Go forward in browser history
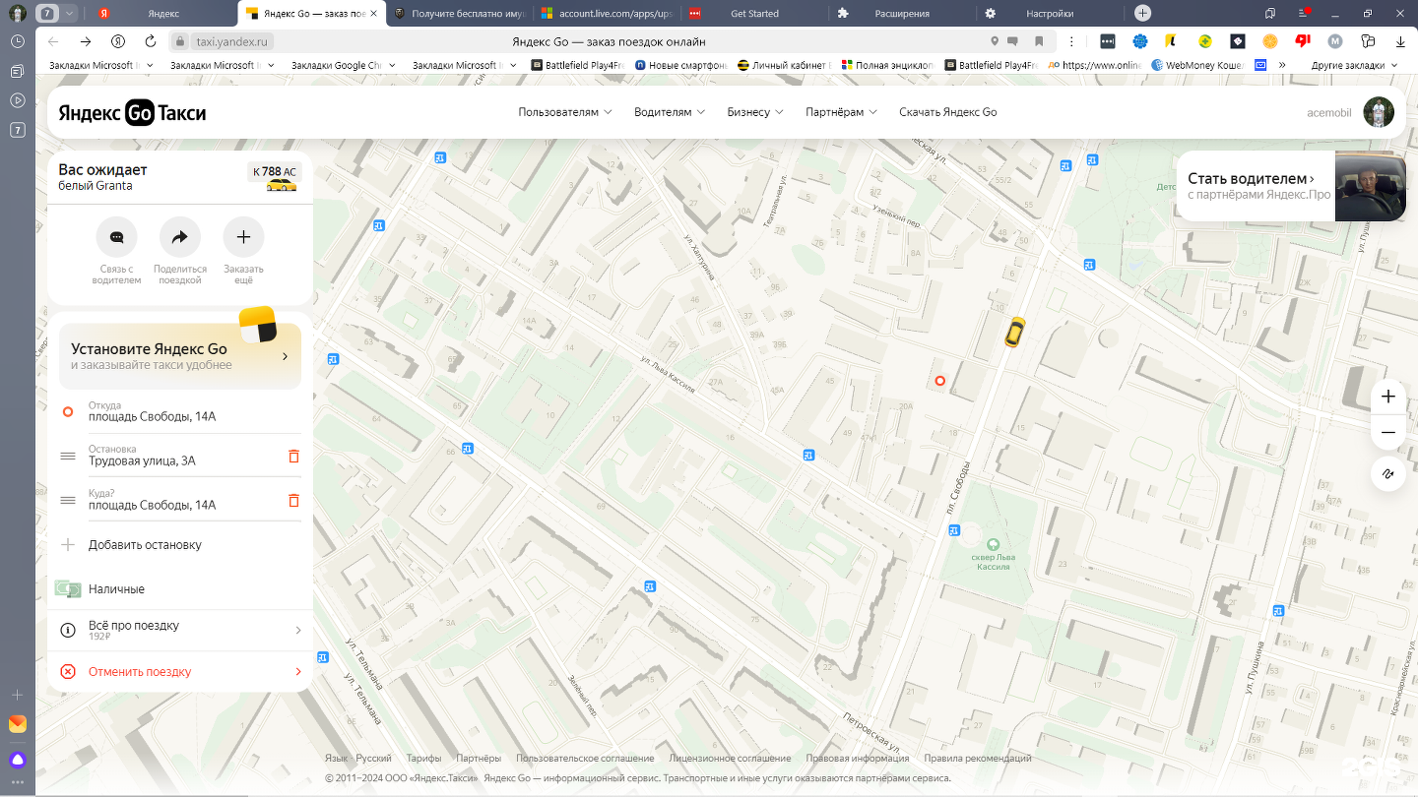The height and width of the screenshot is (797, 1418). tap(86, 41)
